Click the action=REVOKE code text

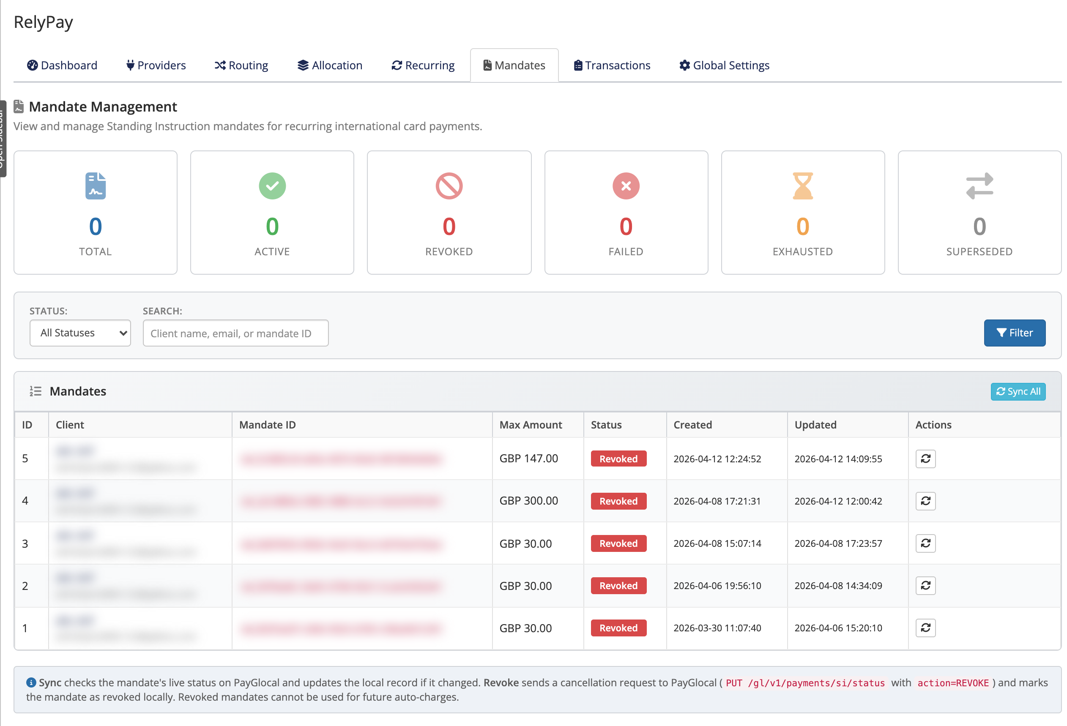pos(953,682)
